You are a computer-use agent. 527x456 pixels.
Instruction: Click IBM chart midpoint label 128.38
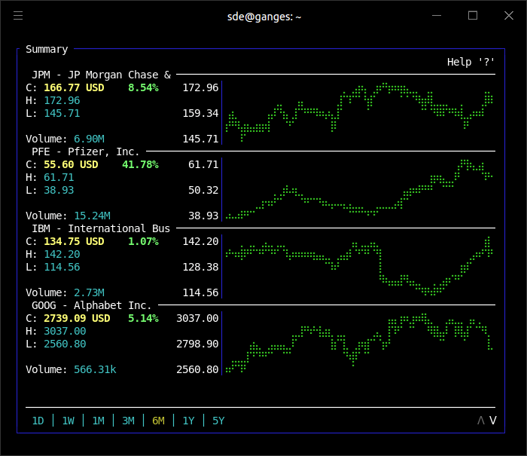(200, 268)
